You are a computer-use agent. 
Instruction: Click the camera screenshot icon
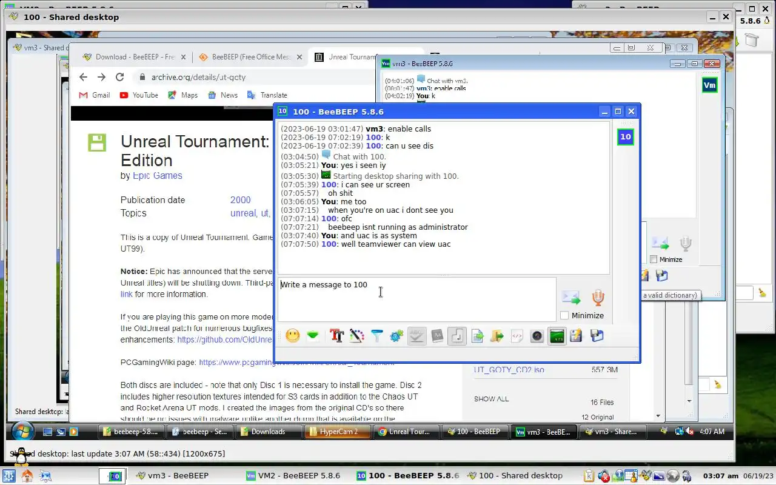[x=537, y=335]
